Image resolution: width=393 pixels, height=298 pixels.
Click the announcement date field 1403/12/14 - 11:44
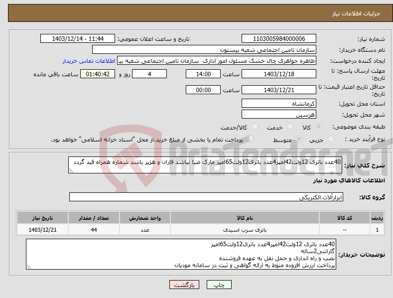tap(78, 39)
